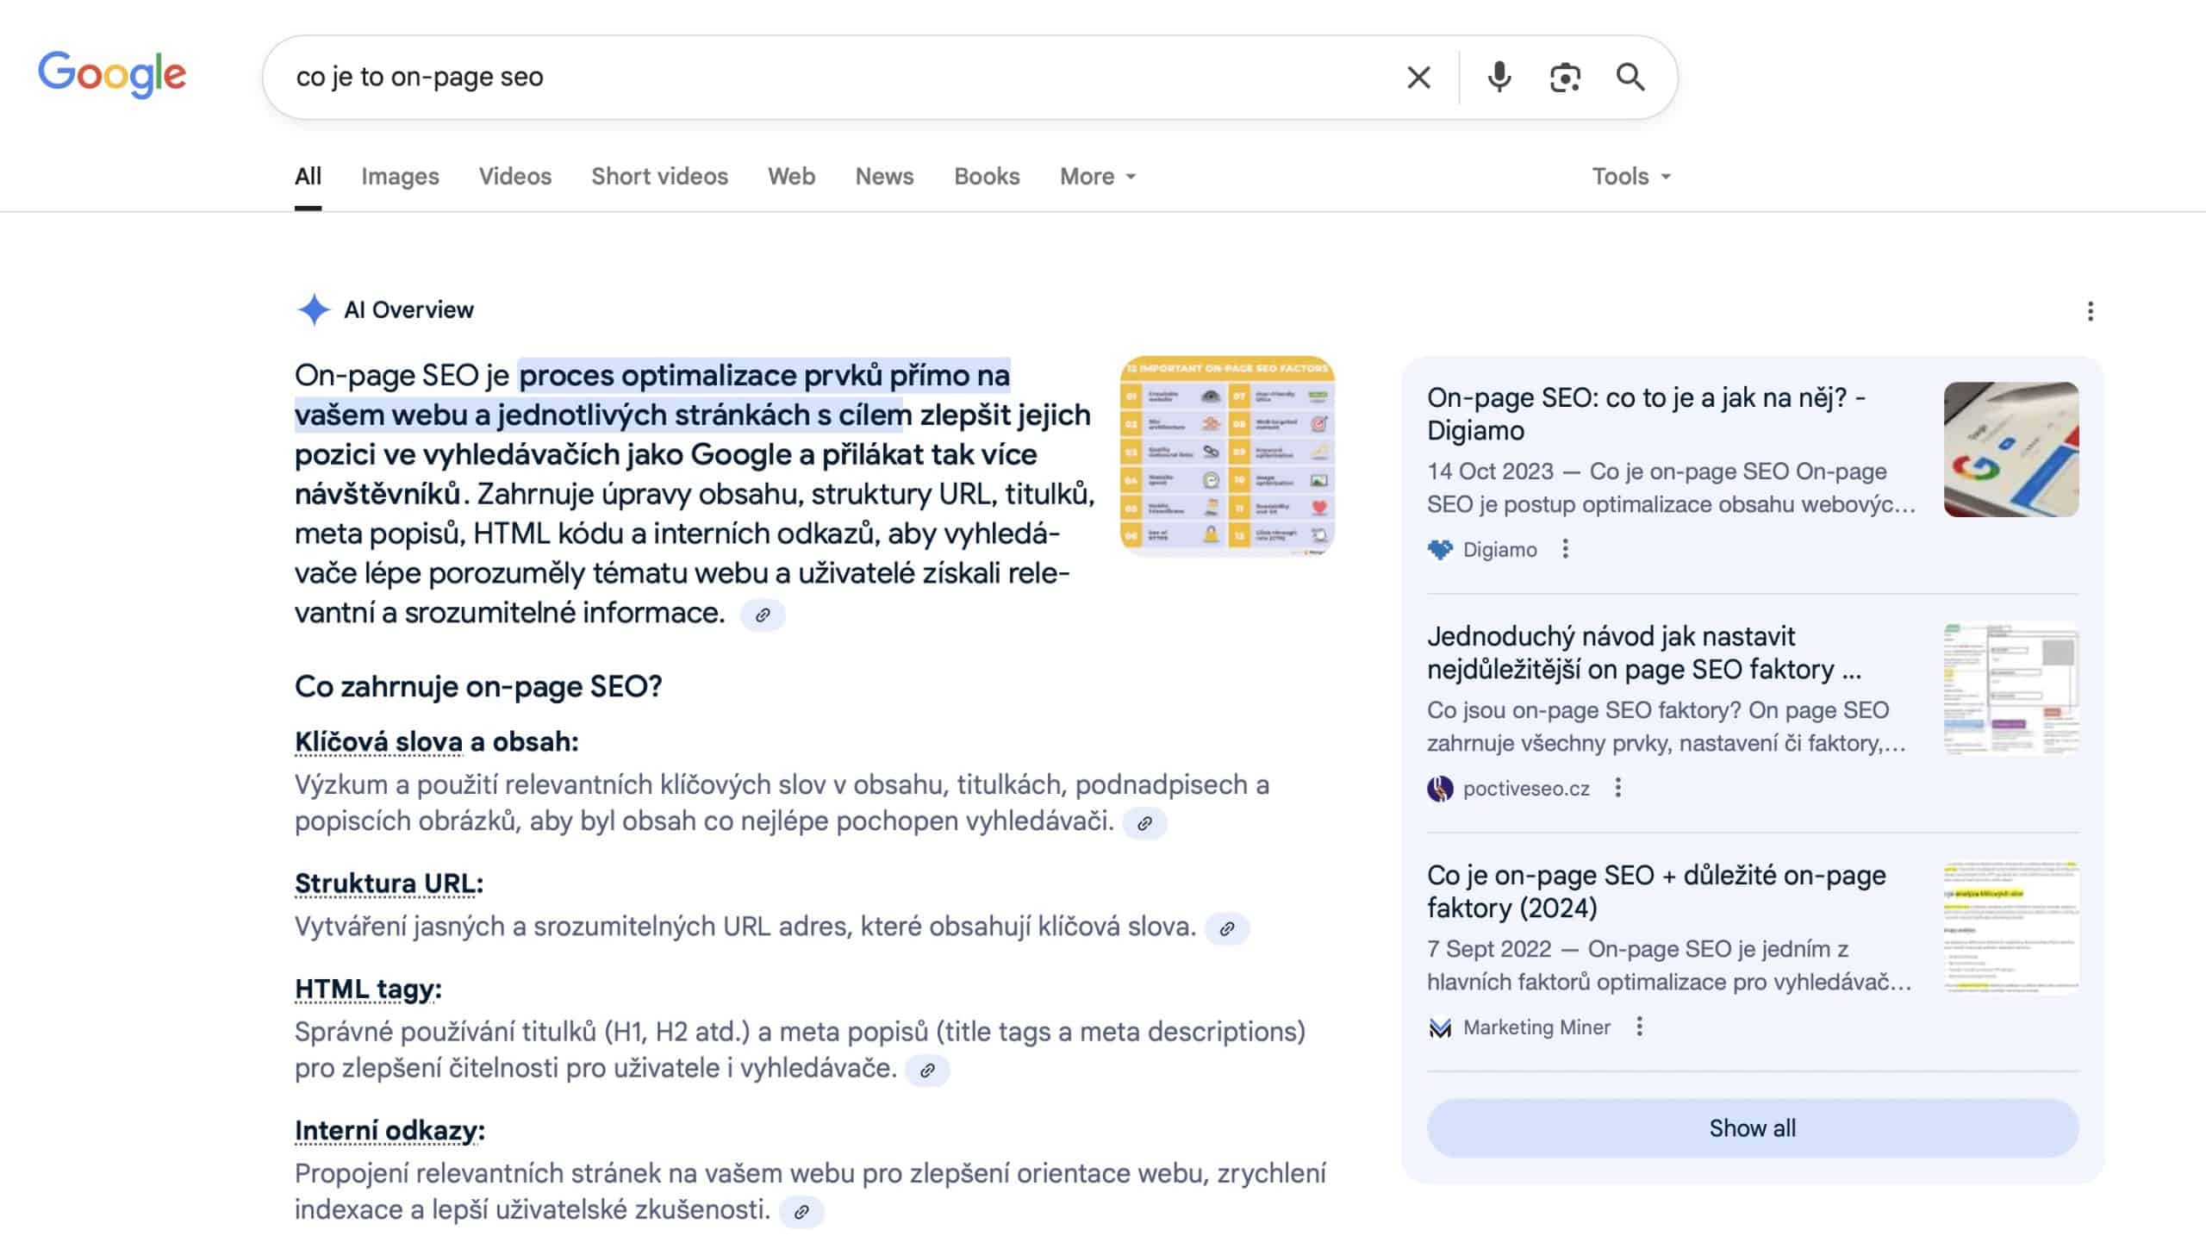Switch to the Short videos tab
Viewport: 2206px width, 1255px height.
(x=659, y=177)
